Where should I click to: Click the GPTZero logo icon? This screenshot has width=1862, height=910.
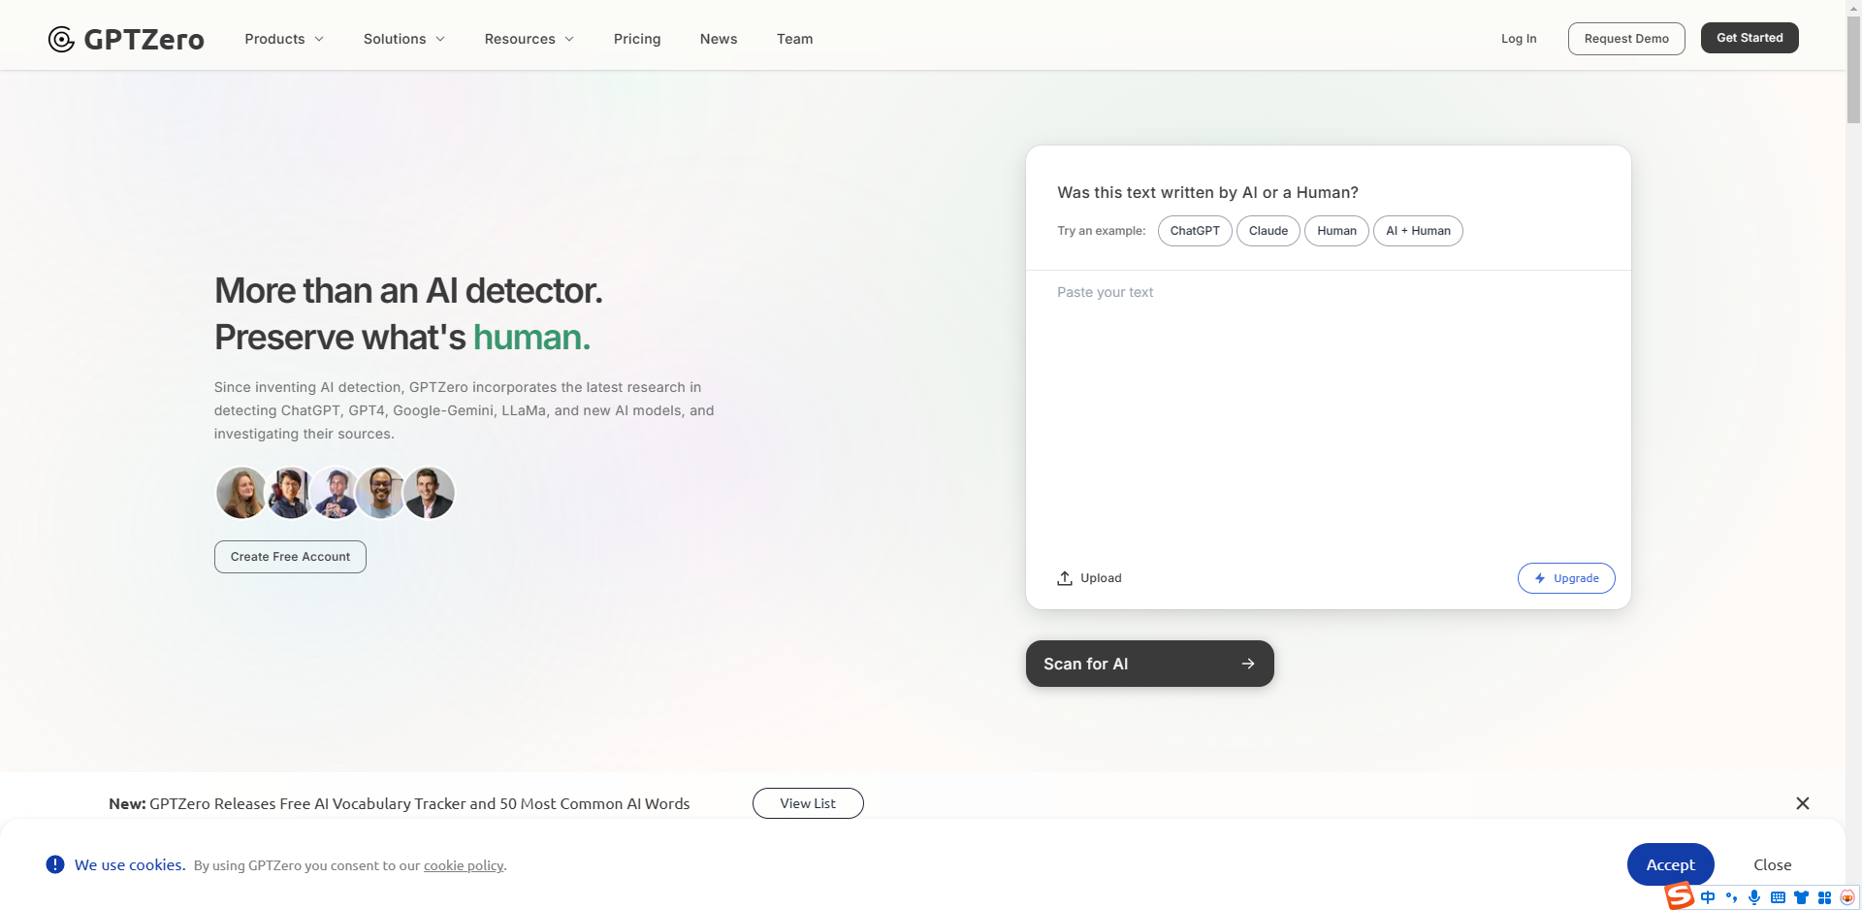click(61, 39)
